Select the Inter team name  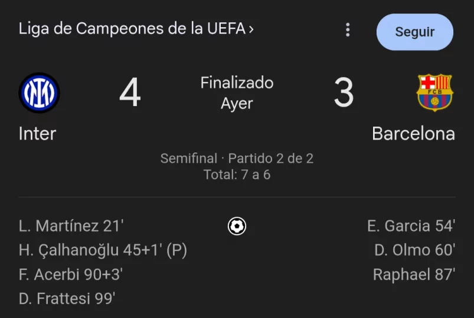click(38, 134)
